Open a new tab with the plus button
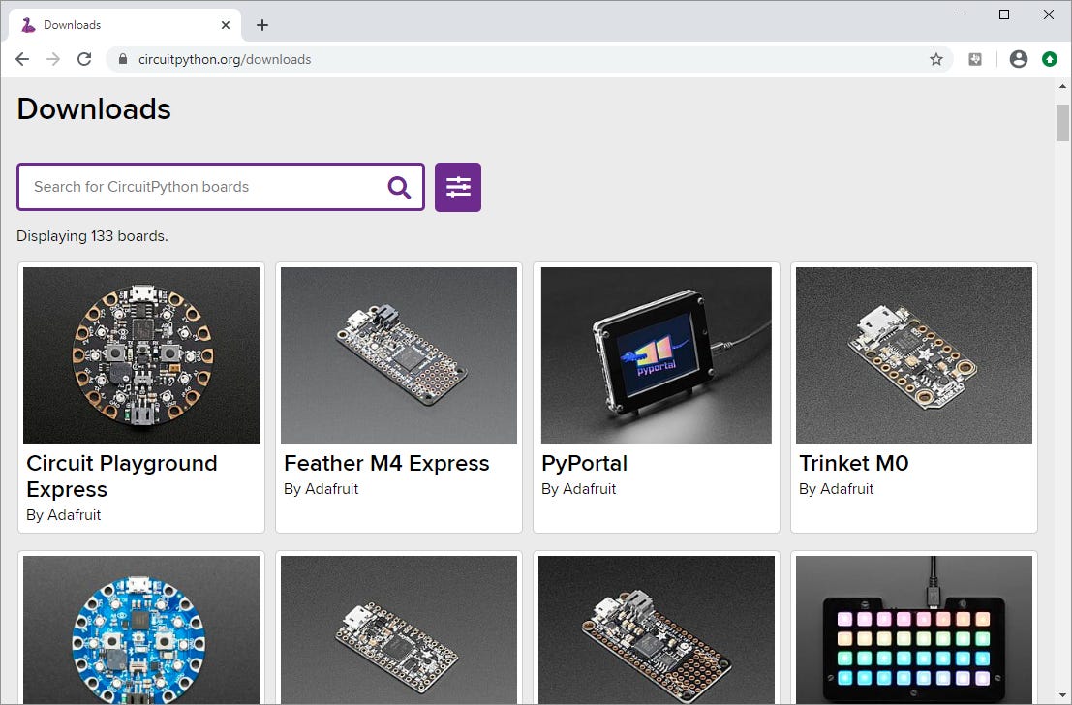The width and height of the screenshot is (1072, 705). 262,25
